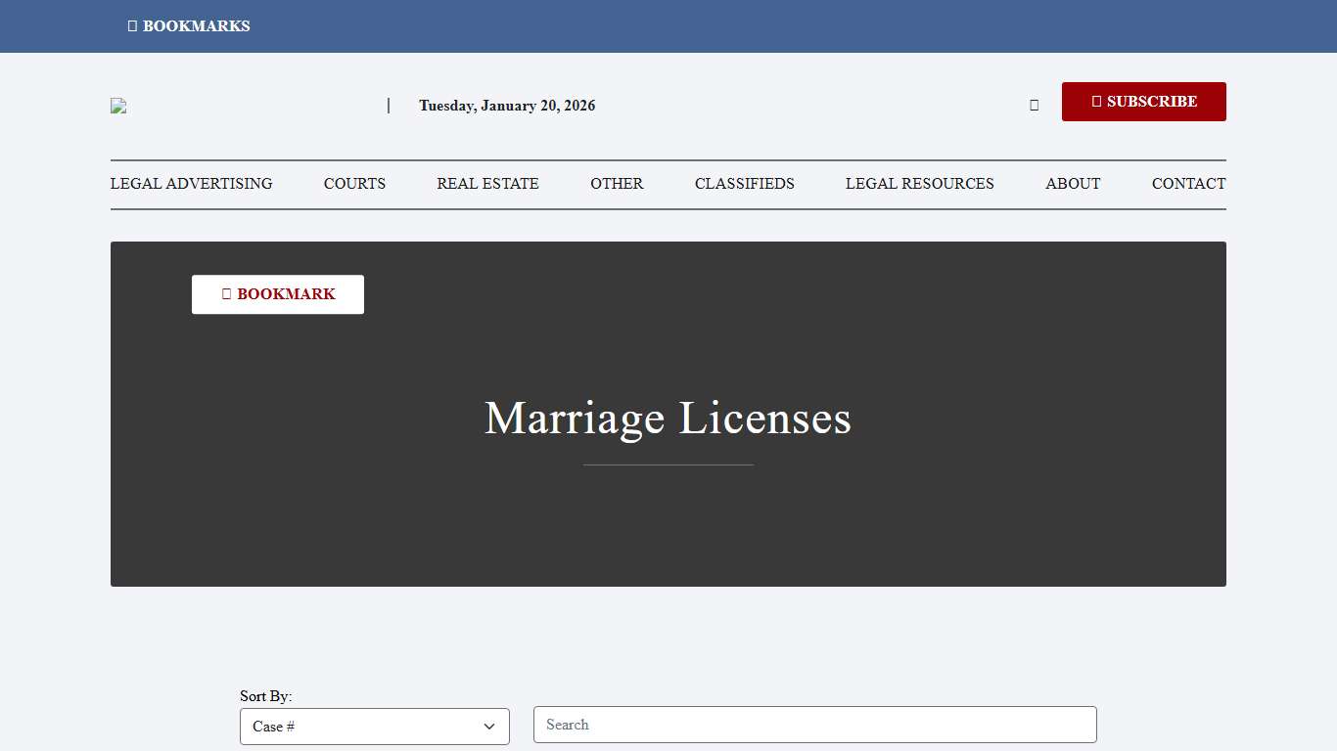
Task: Click the bookmark icon on the BOOKMARK button
Action: coord(225,293)
